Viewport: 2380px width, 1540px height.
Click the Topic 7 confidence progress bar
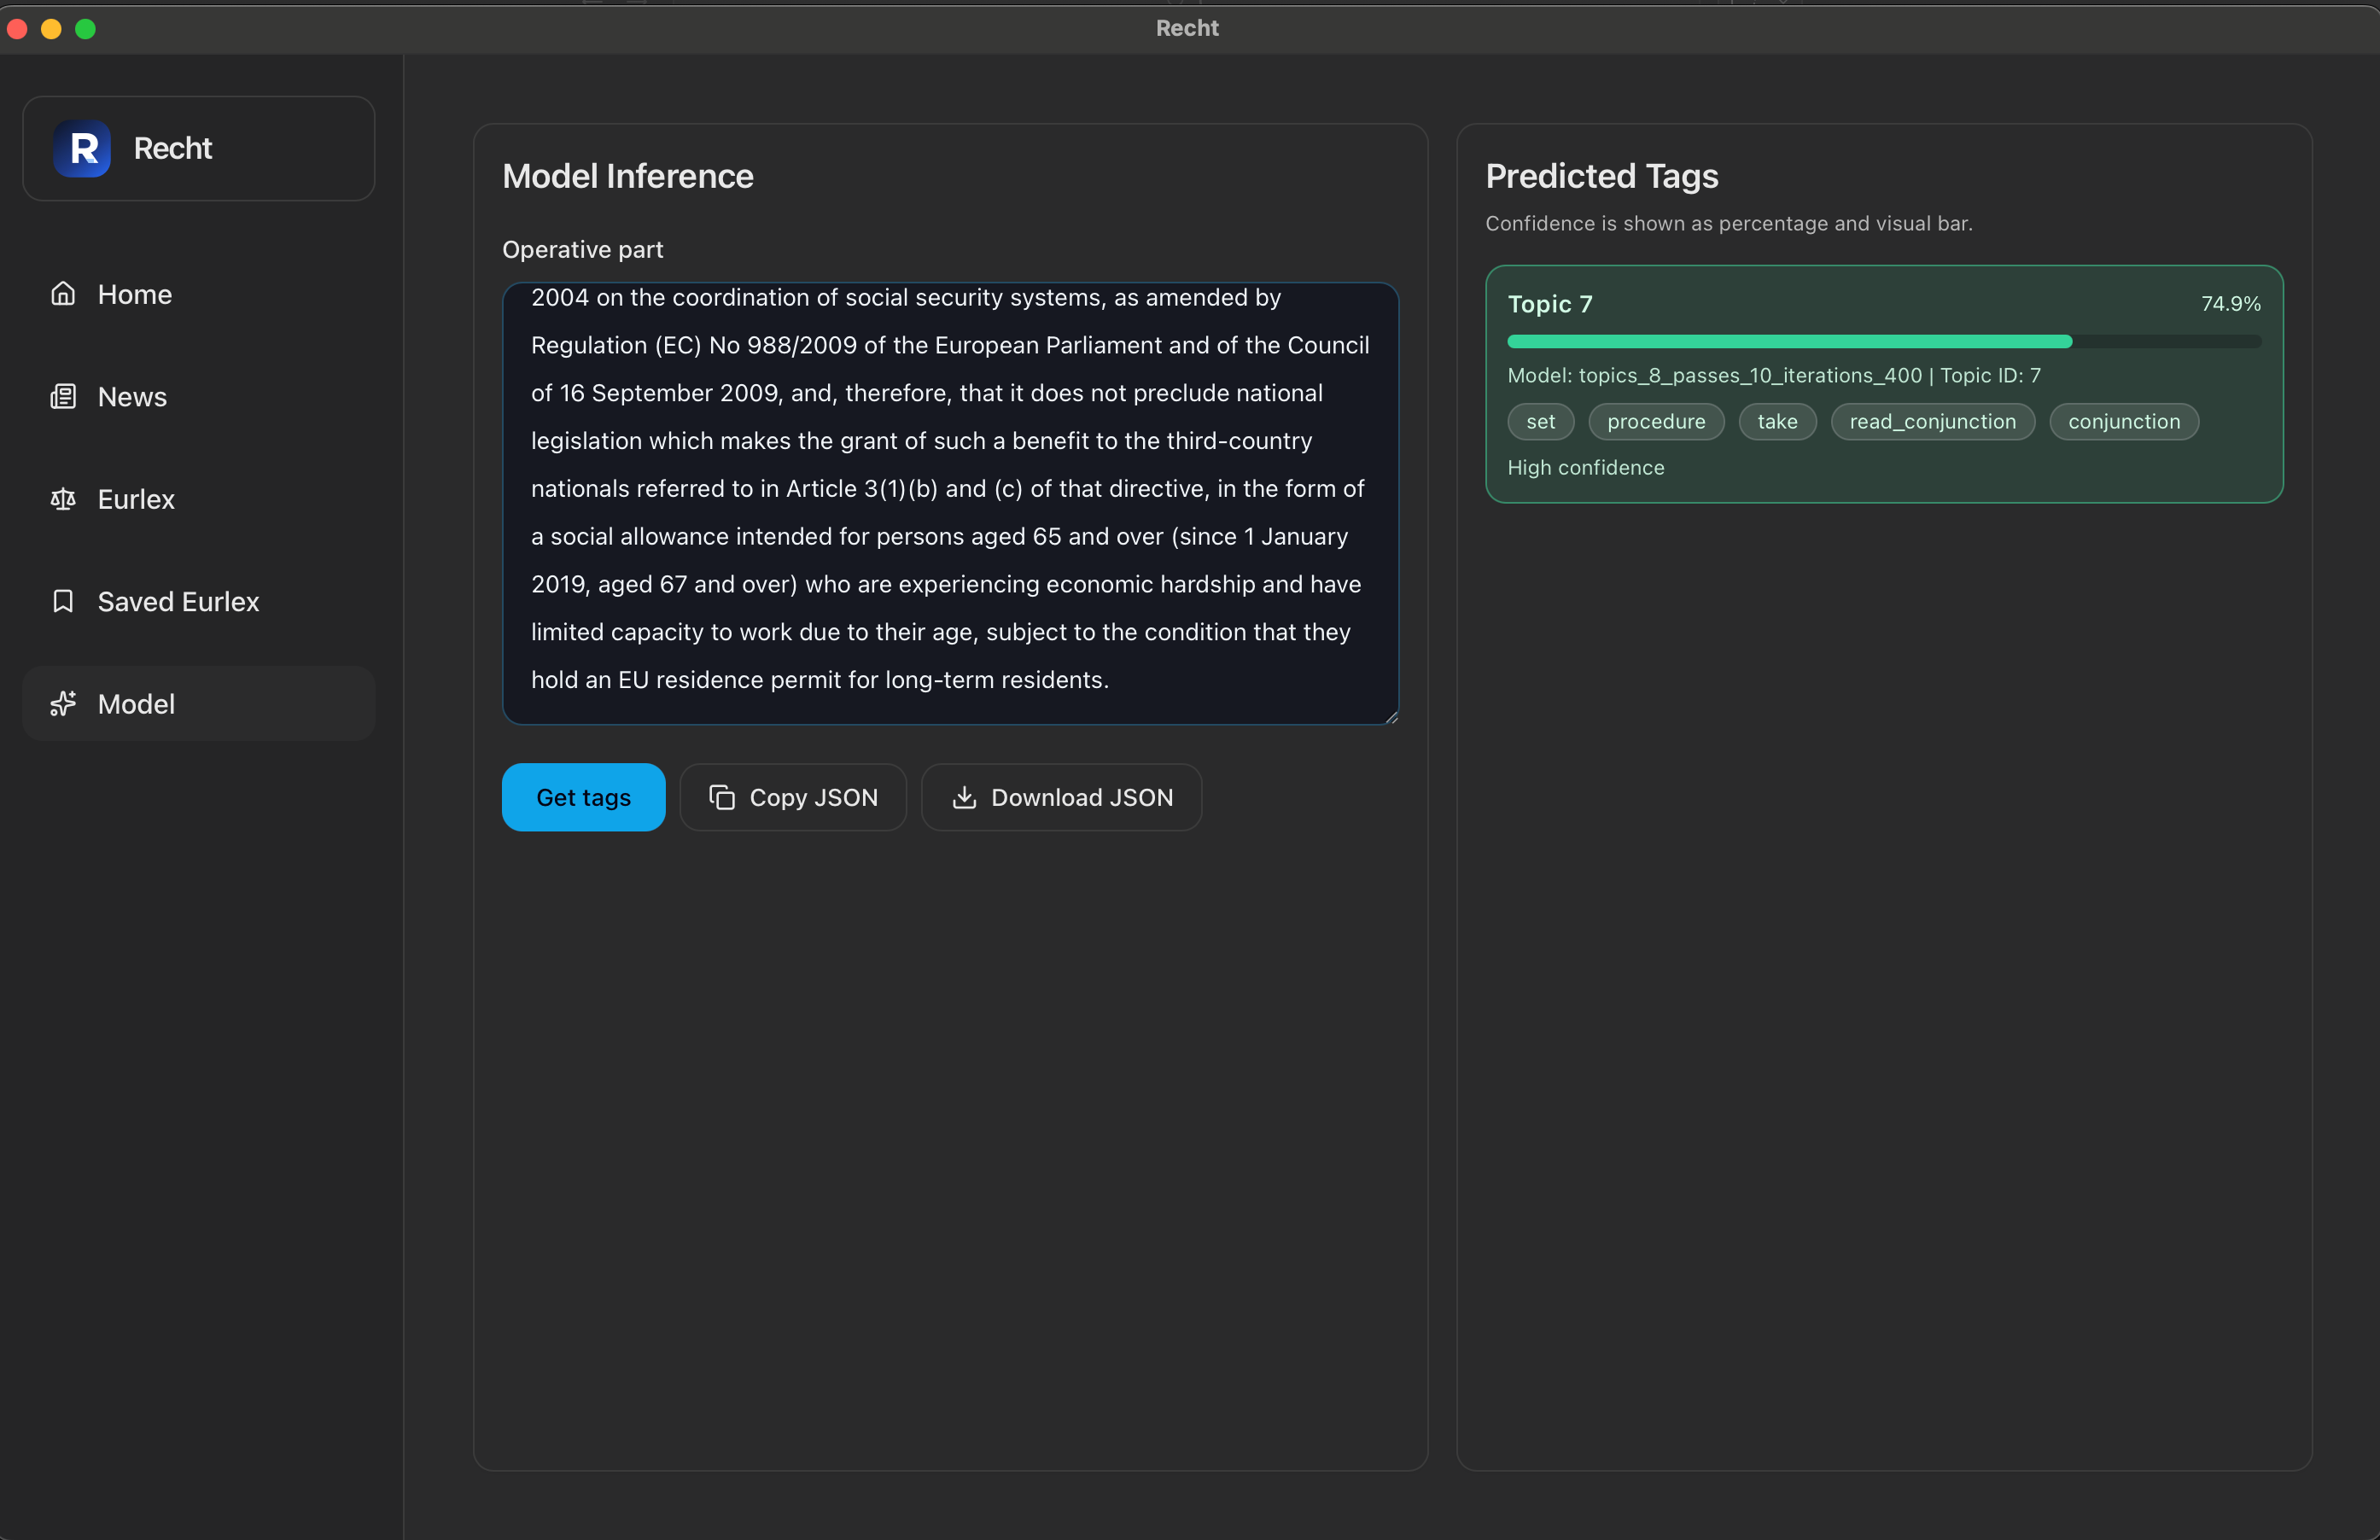point(1884,341)
